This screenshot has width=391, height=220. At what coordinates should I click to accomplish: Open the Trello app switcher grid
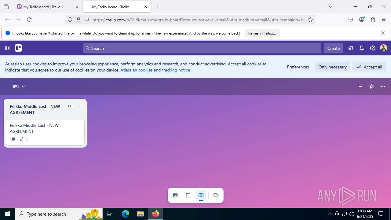(x=7, y=48)
